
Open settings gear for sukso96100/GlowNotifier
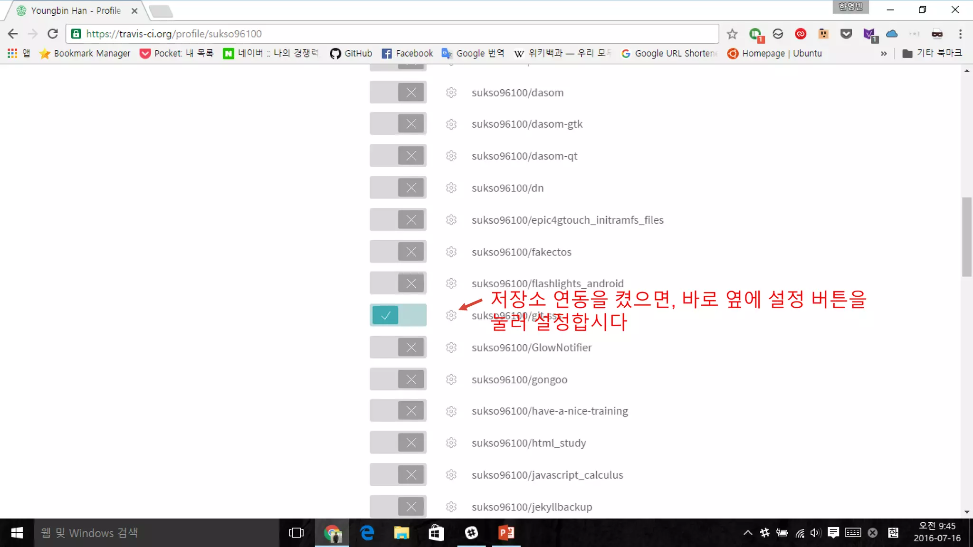pos(451,348)
